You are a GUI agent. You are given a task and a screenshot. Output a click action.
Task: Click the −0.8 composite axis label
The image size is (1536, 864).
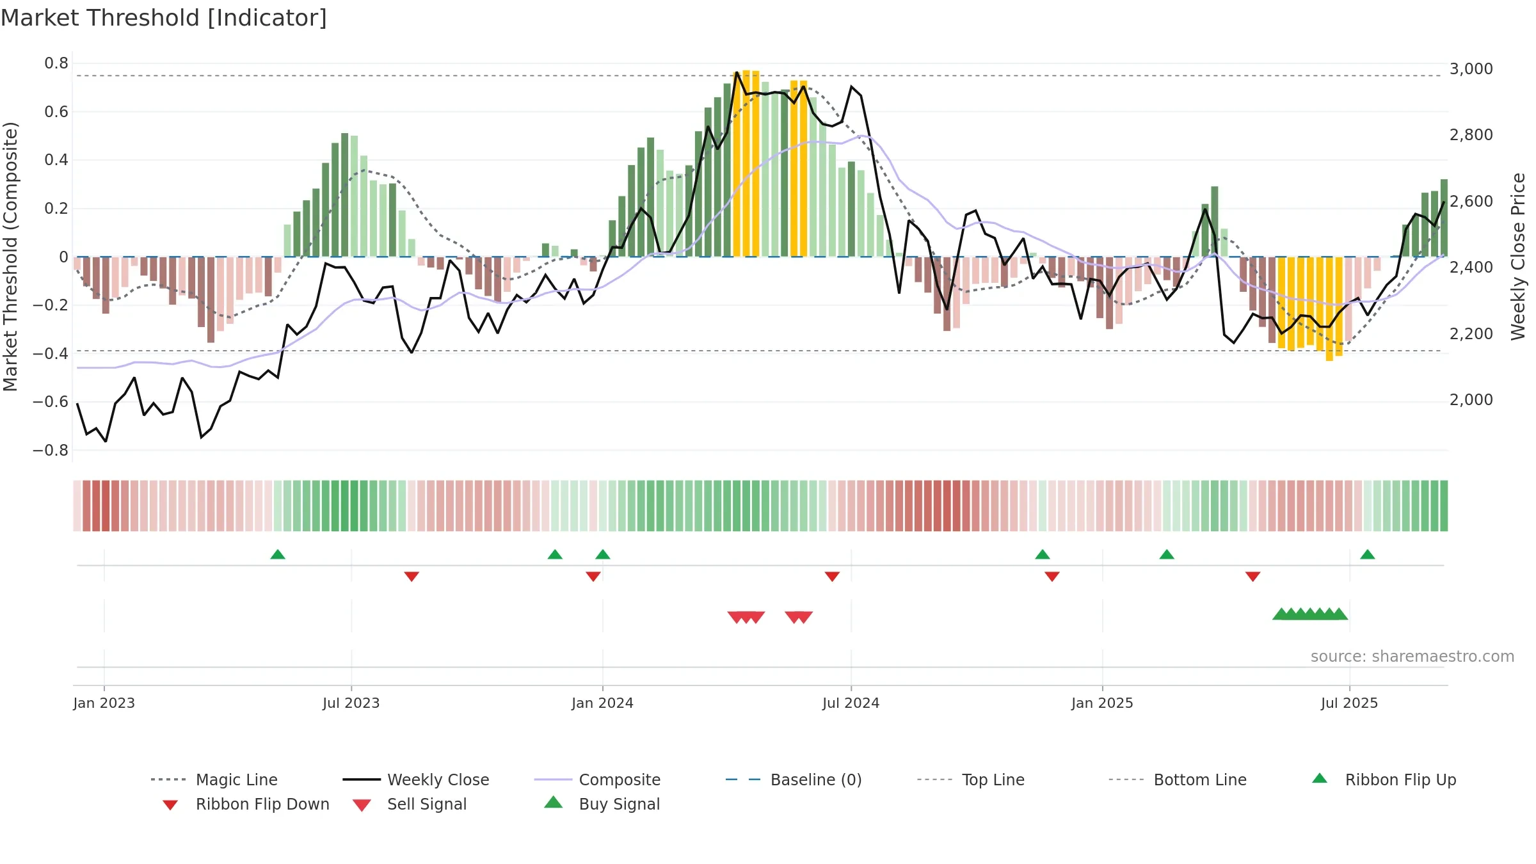50,450
